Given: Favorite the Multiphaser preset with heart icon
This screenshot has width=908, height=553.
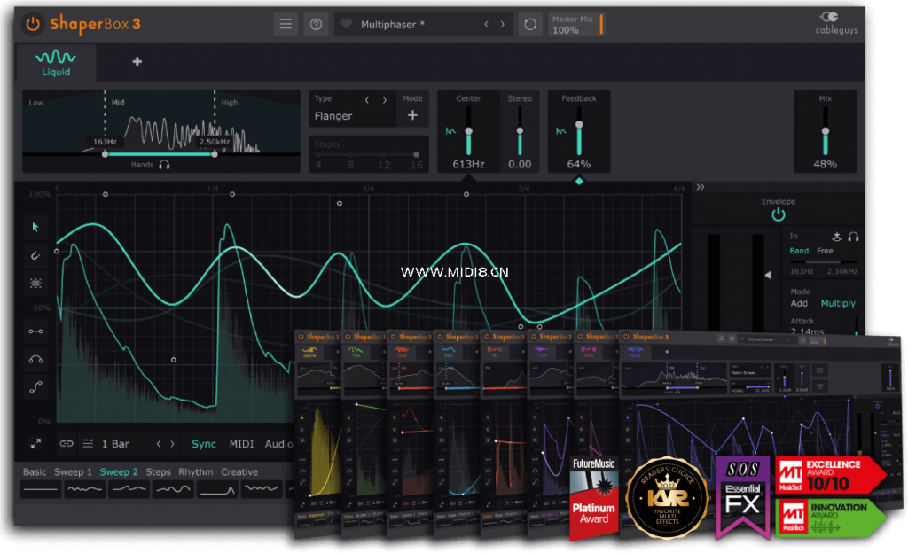Looking at the screenshot, I should pos(347,25).
